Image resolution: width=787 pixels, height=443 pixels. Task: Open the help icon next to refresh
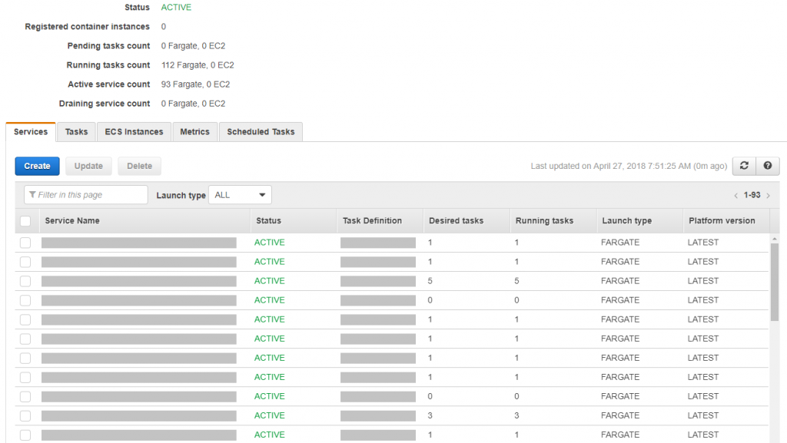pos(766,166)
